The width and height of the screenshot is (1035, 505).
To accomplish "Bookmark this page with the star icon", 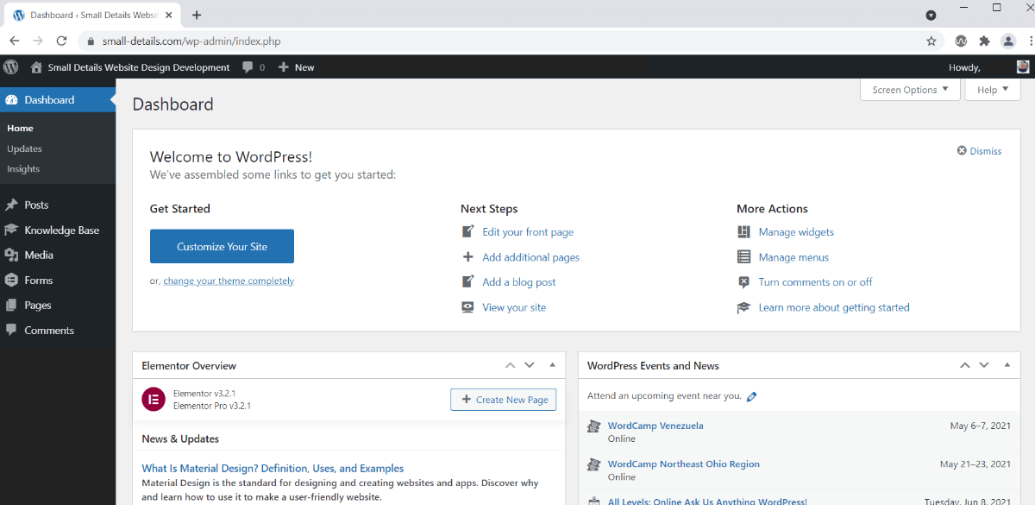I will tap(931, 41).
